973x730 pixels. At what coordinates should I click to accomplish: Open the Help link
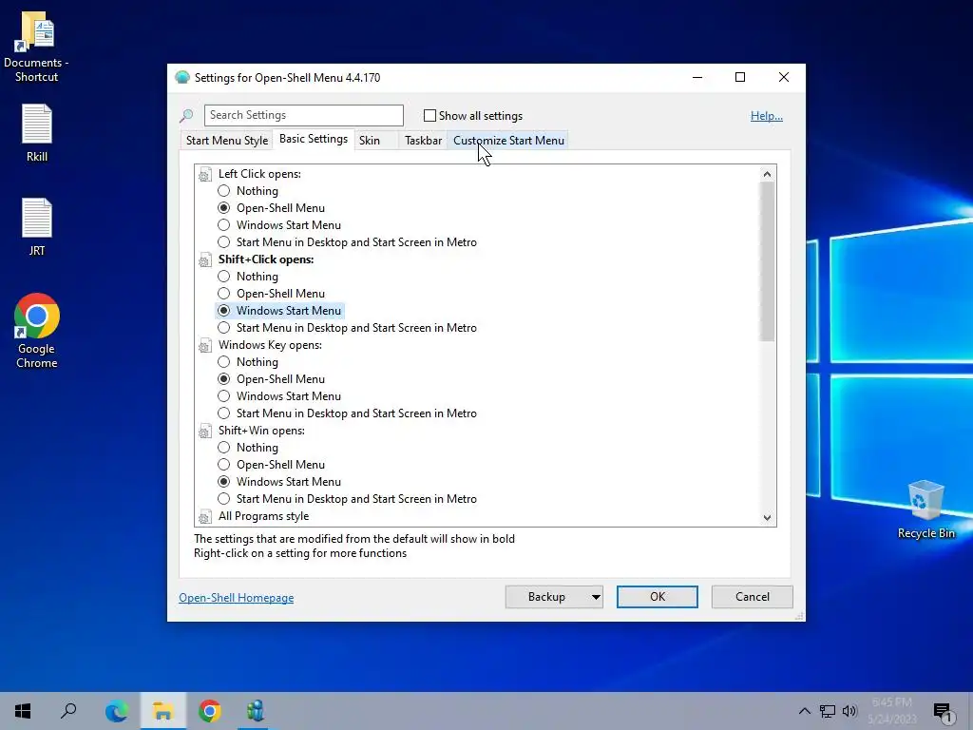pyautogui.click(x=767, y=116)
